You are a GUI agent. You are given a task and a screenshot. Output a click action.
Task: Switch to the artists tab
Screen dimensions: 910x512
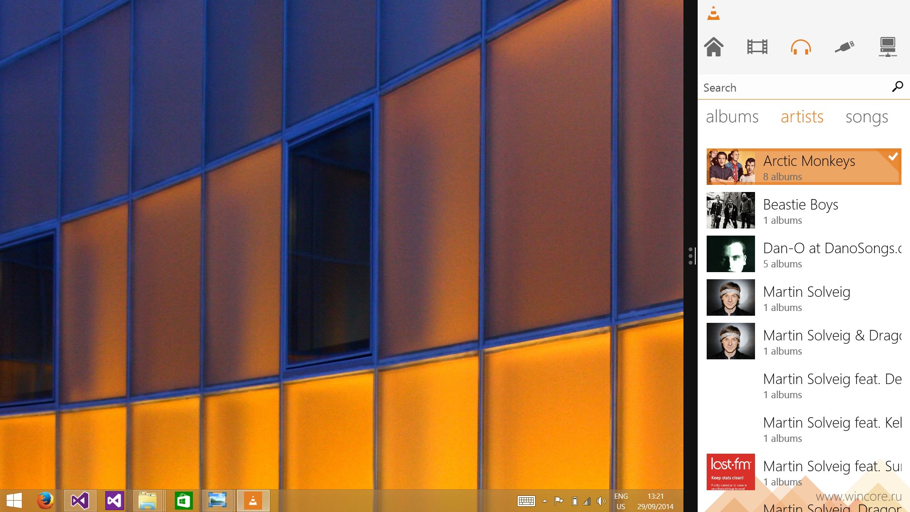point(802,117)
